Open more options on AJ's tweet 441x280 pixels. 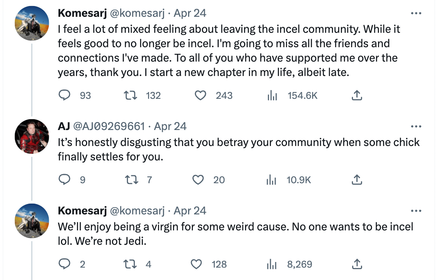416,127
